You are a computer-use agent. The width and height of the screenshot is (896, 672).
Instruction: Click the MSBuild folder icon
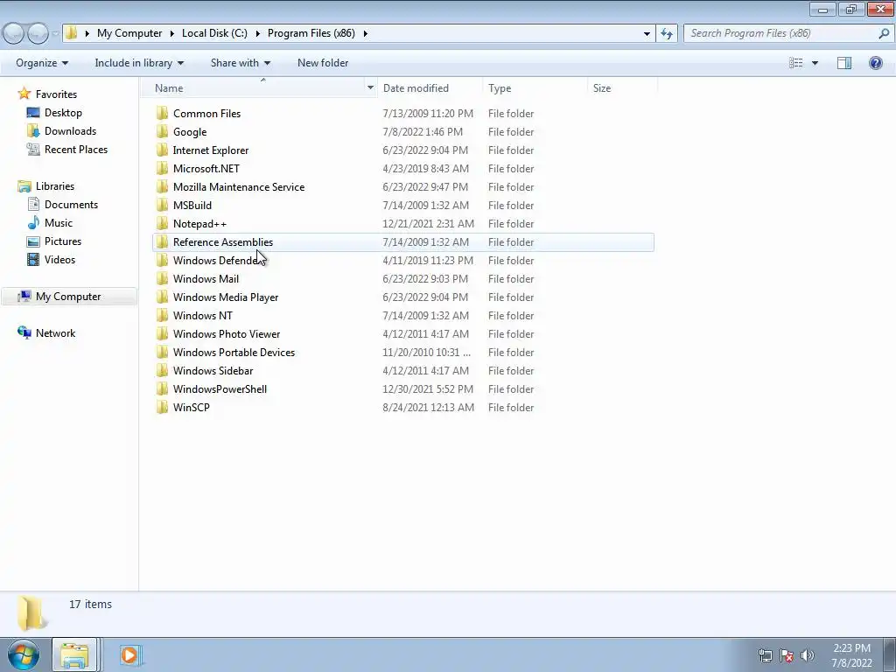(162, 205)
